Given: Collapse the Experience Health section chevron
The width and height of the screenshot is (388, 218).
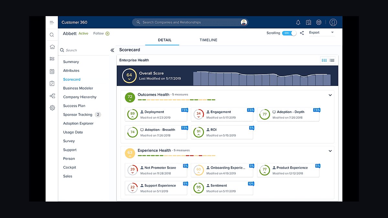Looking at the screenshot, I should (330, 151).
